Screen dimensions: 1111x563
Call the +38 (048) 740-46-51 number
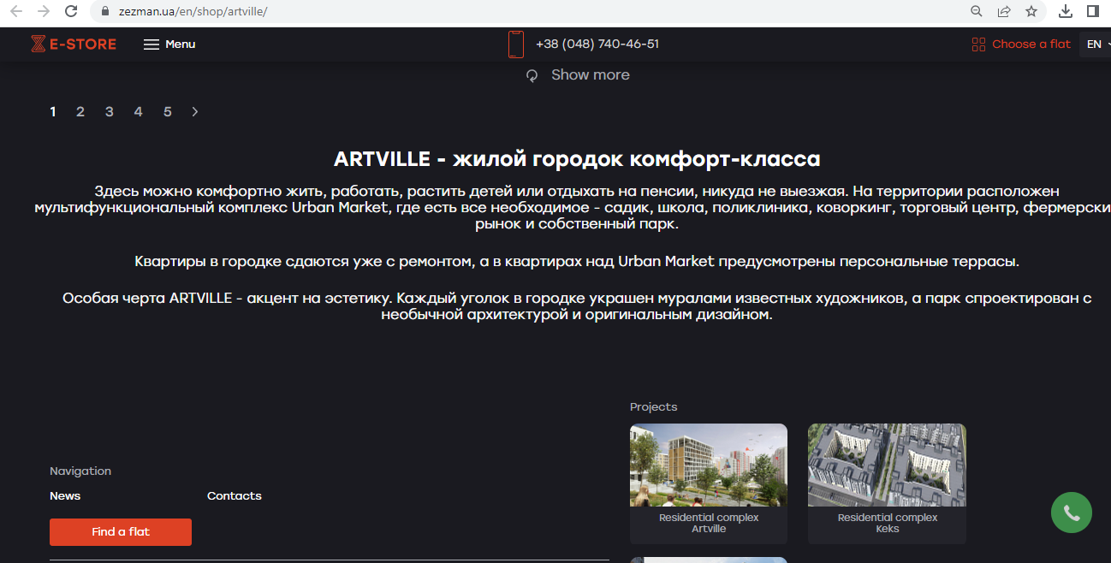(597, 44)
